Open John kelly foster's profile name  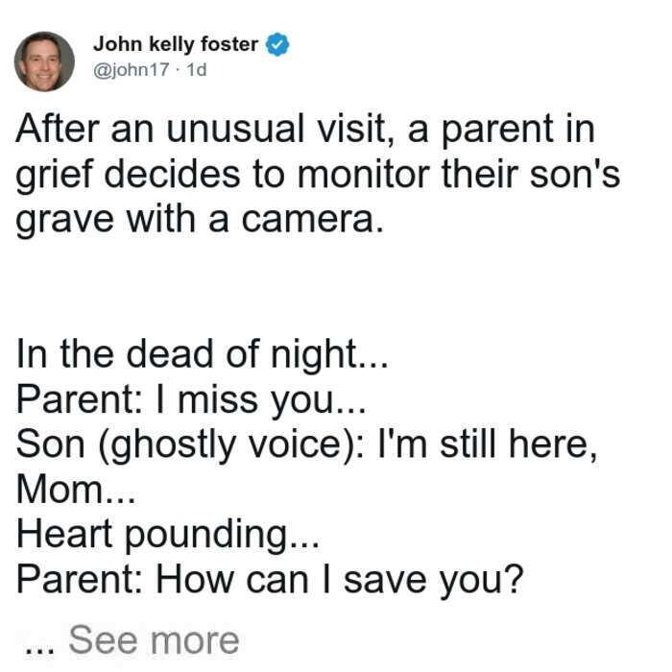click(x=176, y=44)
